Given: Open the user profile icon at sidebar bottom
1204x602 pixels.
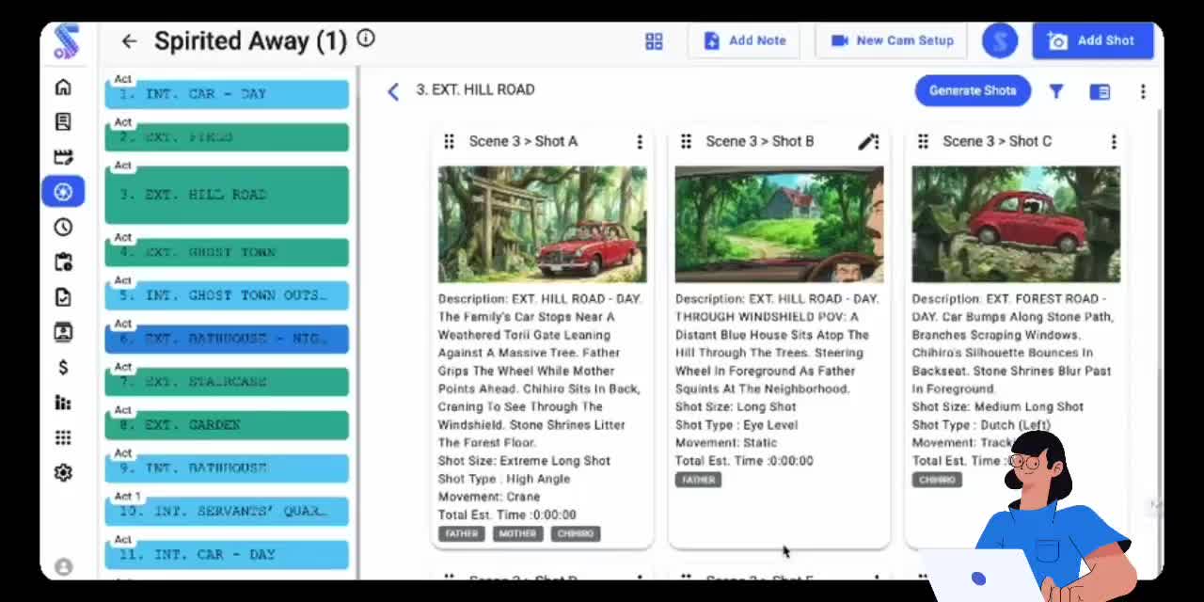Looking at the screenshot, I should click(x=63, y=566).
